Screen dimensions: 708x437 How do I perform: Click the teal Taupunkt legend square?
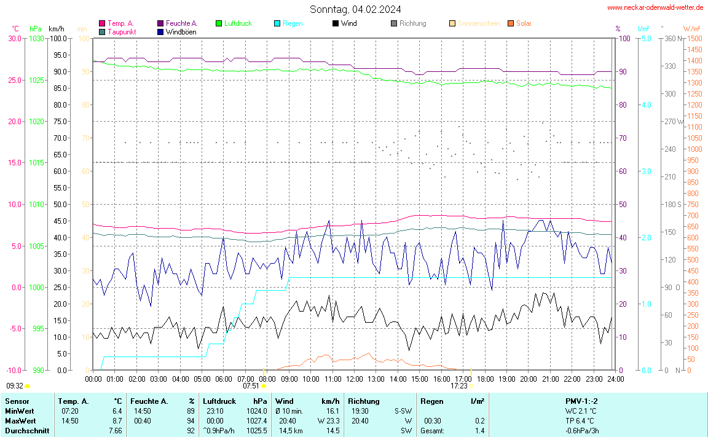click(x=102, y=32)
